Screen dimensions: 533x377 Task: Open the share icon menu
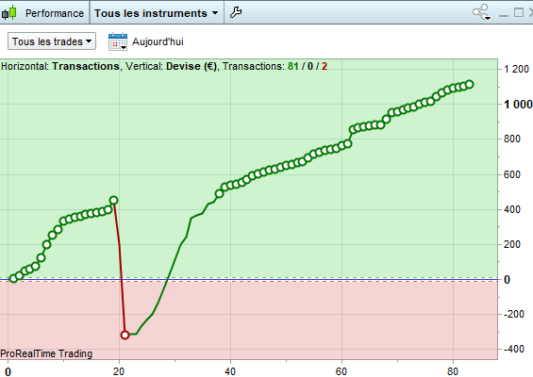tap(482, 12)
